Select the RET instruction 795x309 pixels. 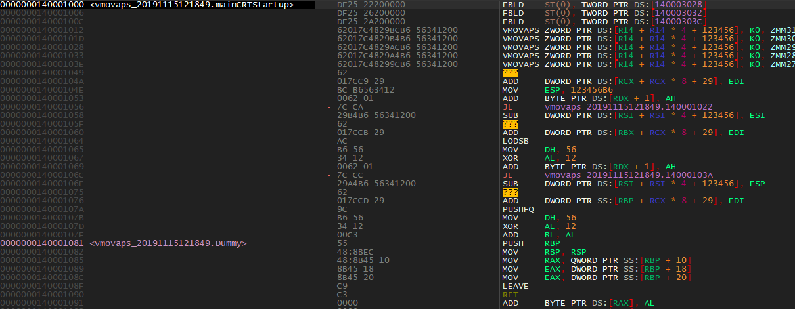pos(511,295)
